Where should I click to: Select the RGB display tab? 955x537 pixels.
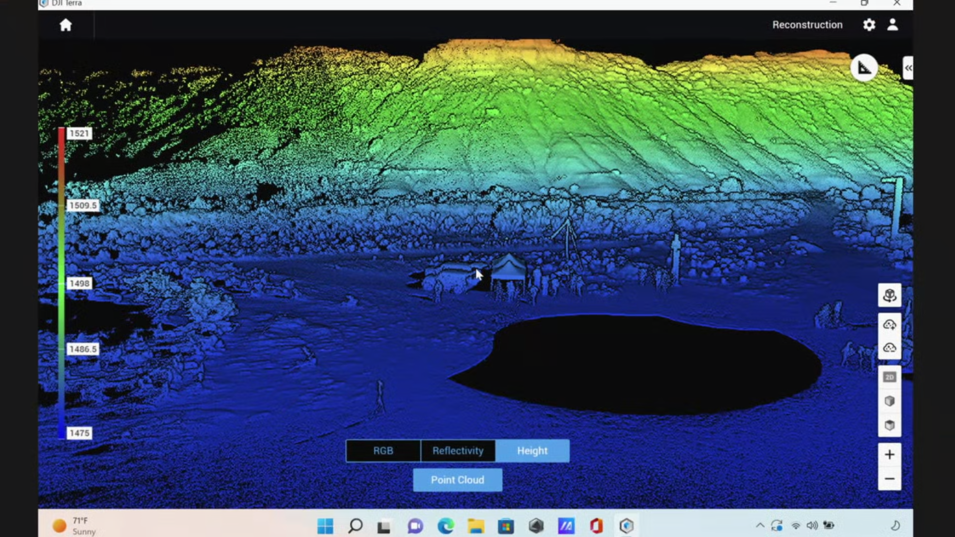(383, 451)
